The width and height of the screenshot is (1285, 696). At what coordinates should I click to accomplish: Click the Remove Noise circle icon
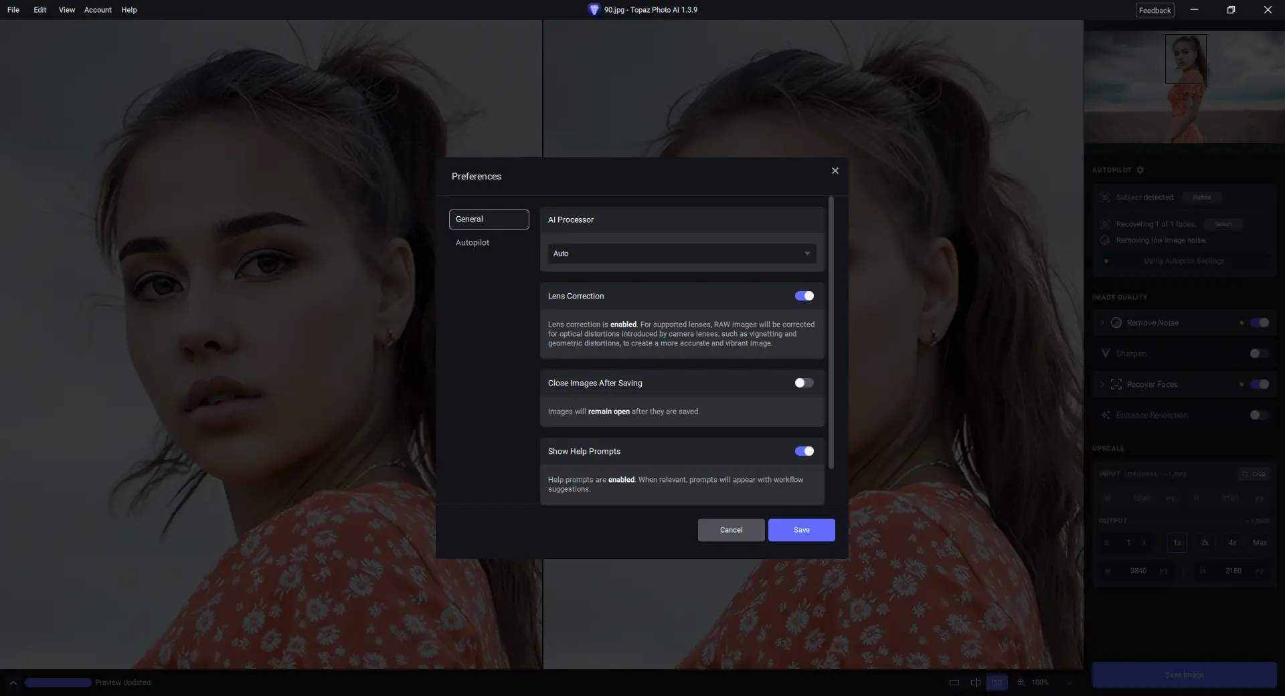coord(1116,323)
